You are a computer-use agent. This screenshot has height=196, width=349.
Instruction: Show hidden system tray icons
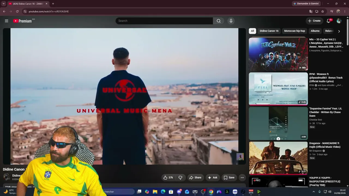tap(314, 192)
